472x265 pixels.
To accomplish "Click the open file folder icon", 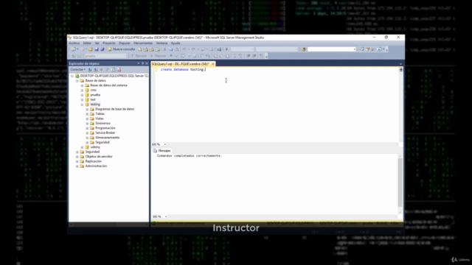I will coord(90,49).
